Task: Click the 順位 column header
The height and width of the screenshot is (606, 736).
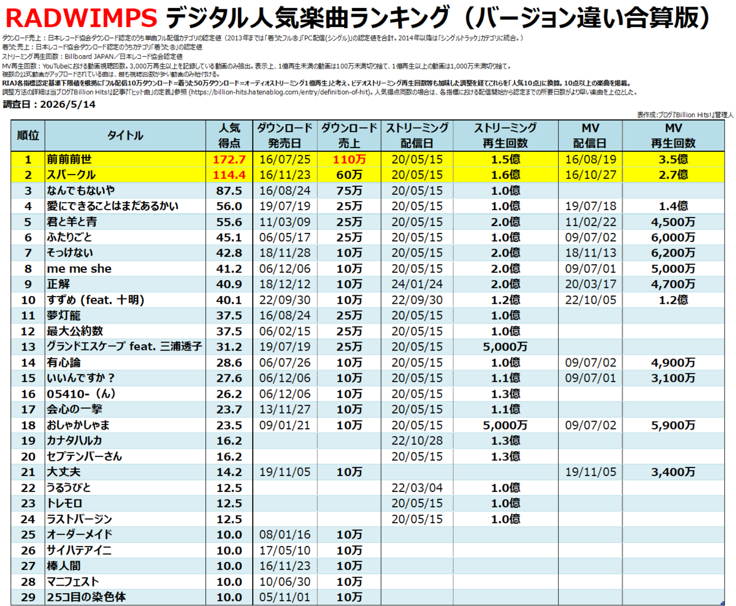Action: click(28, 135)
